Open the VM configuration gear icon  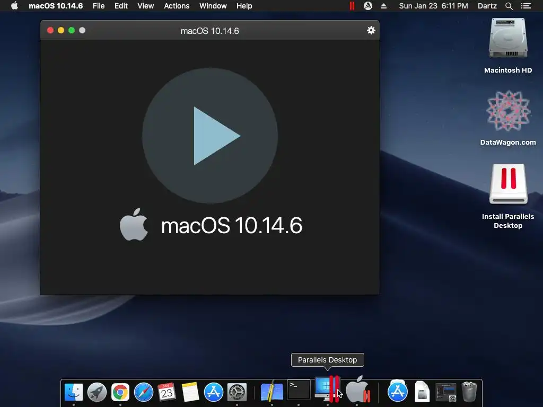[x=371, y=30]
